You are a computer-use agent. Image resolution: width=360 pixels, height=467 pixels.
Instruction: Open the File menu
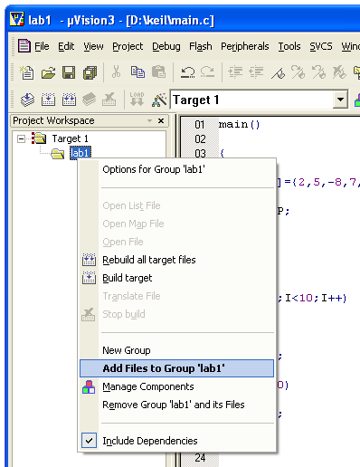tap(42, 46)
